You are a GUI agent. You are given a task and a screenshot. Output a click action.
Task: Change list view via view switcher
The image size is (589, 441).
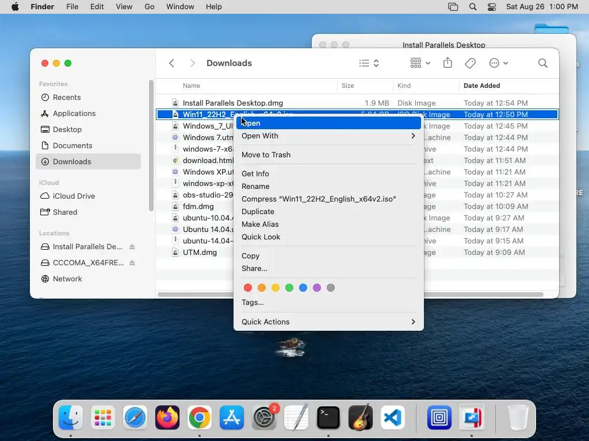click(x=369, y=63)
